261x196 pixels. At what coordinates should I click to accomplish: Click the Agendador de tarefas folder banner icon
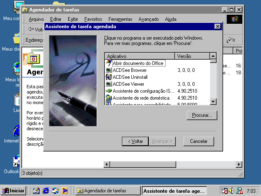pyautogui.click(x=33, y=59)
